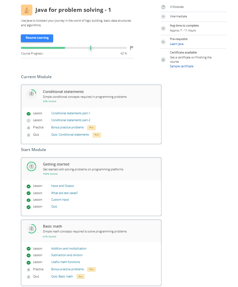Click lock icon beside Basic math Bonus practice
The width and height of the screenshot is (238, 287).
click(29, 269)
